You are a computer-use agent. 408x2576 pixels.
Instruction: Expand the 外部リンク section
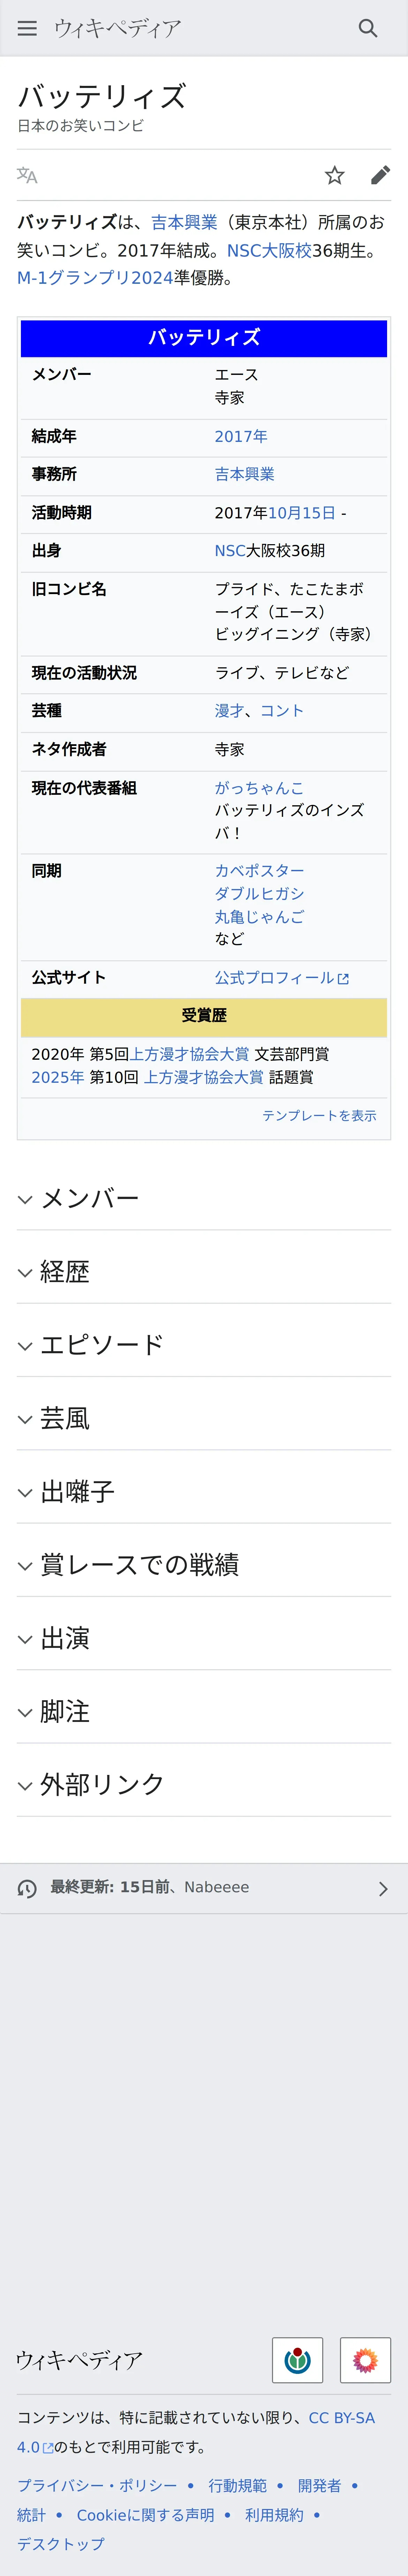[x=101, y=1784]
